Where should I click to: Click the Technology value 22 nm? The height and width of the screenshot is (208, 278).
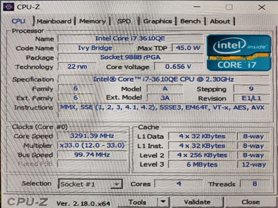click(x=77, y=67)
